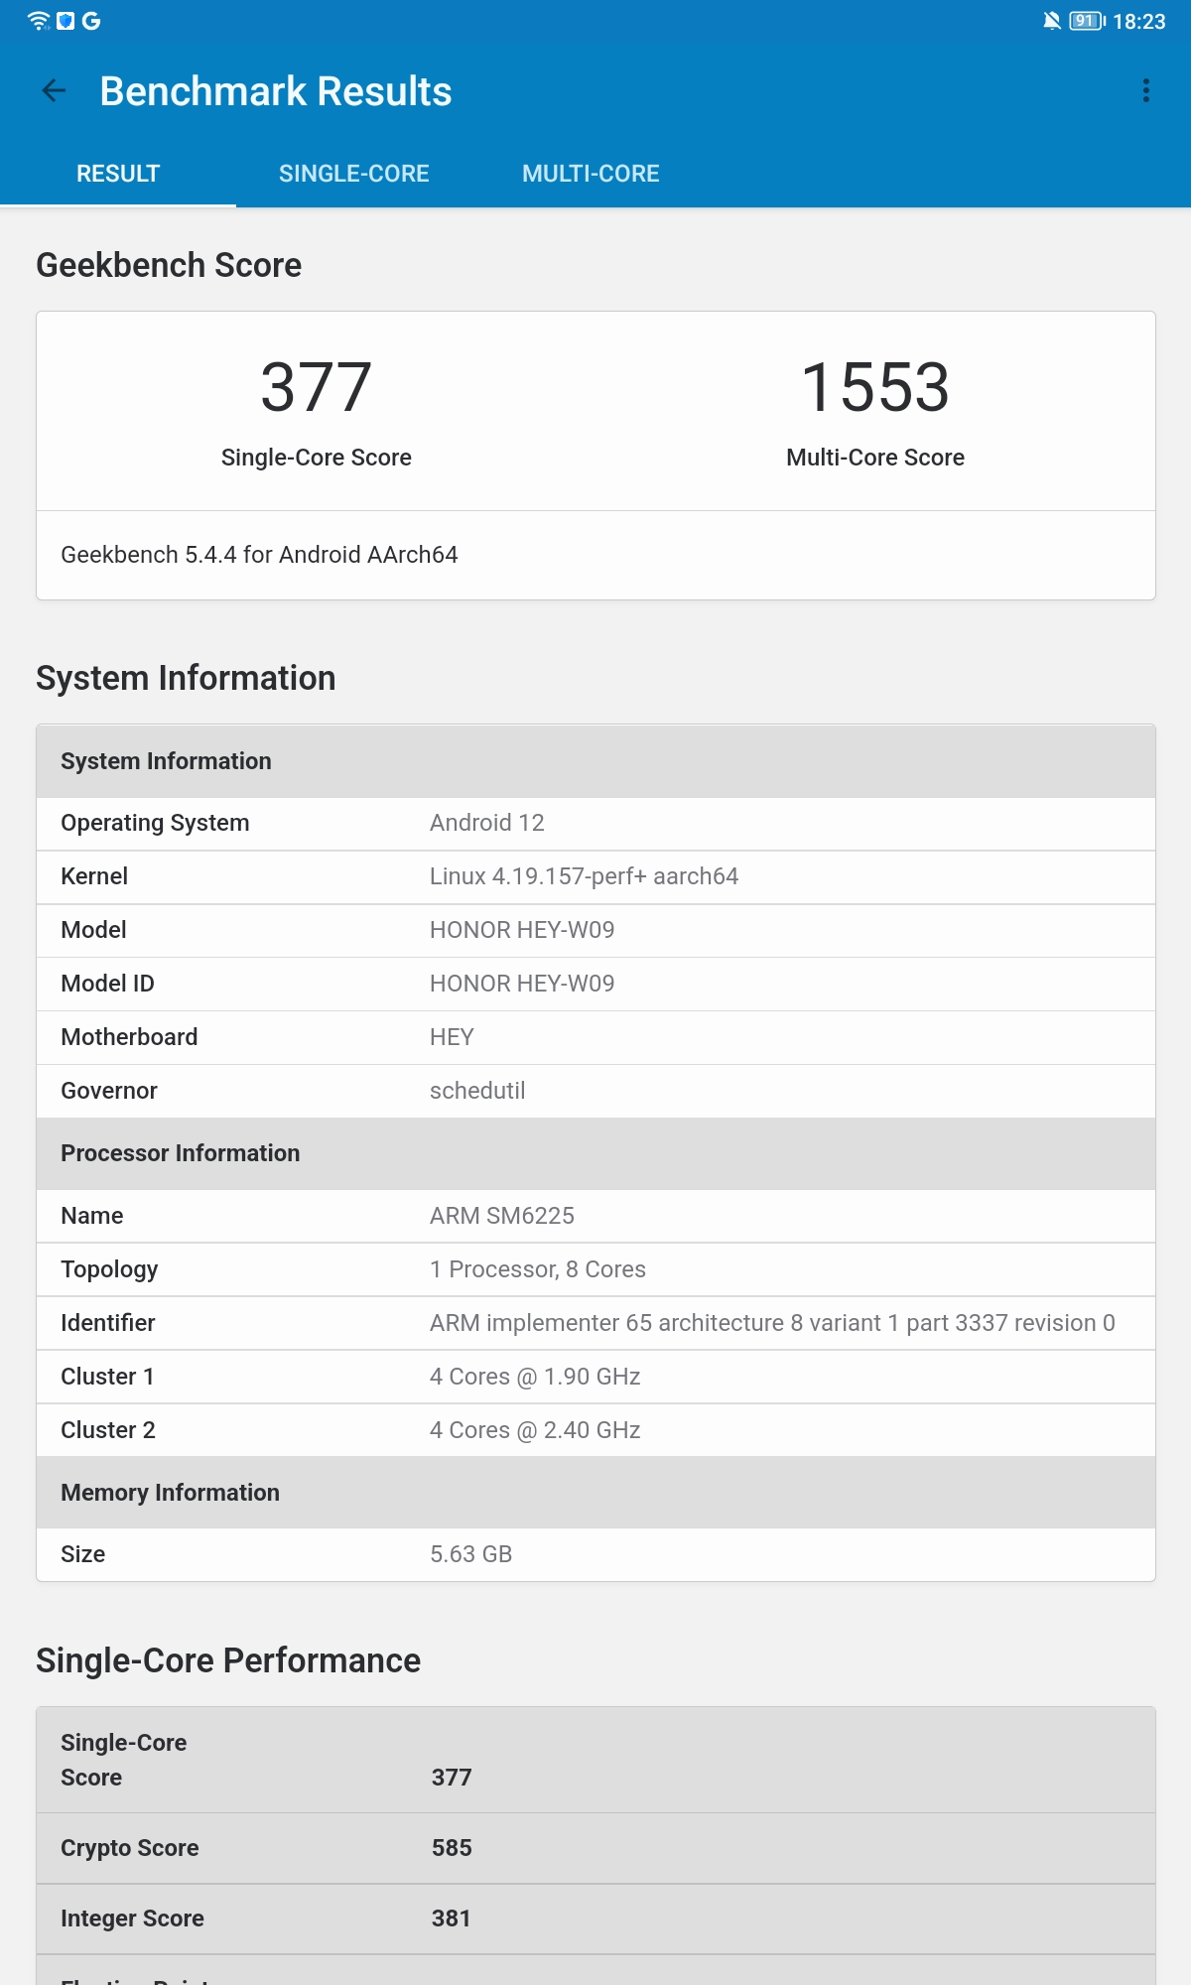
Task: Switch to the RESULT tab
Action: [118, 174]
